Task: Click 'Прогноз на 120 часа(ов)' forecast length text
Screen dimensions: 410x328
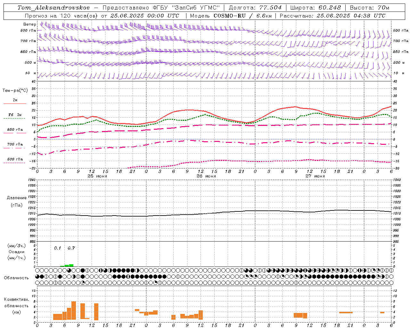Action: pyautogui.click(x=61, y=16)
